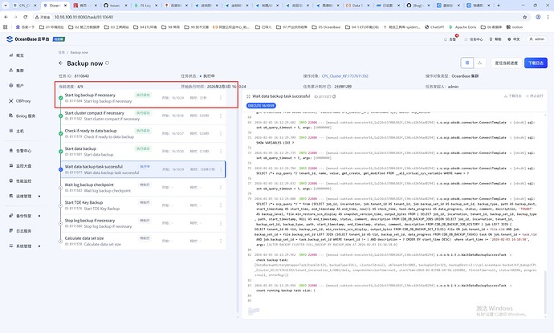
Task: Open the 概览 overview sidebar item
Action: (x=20, y=55)
